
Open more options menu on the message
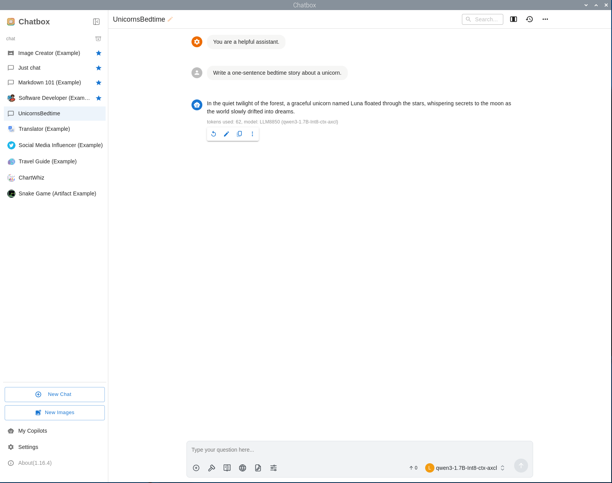click(x=252, y=134)
